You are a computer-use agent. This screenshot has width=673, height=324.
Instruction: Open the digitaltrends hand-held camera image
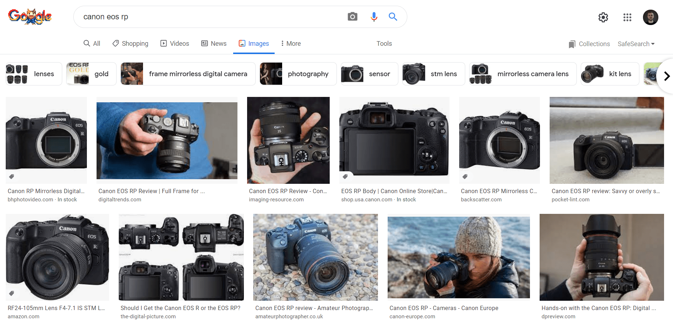coord(167,140)
